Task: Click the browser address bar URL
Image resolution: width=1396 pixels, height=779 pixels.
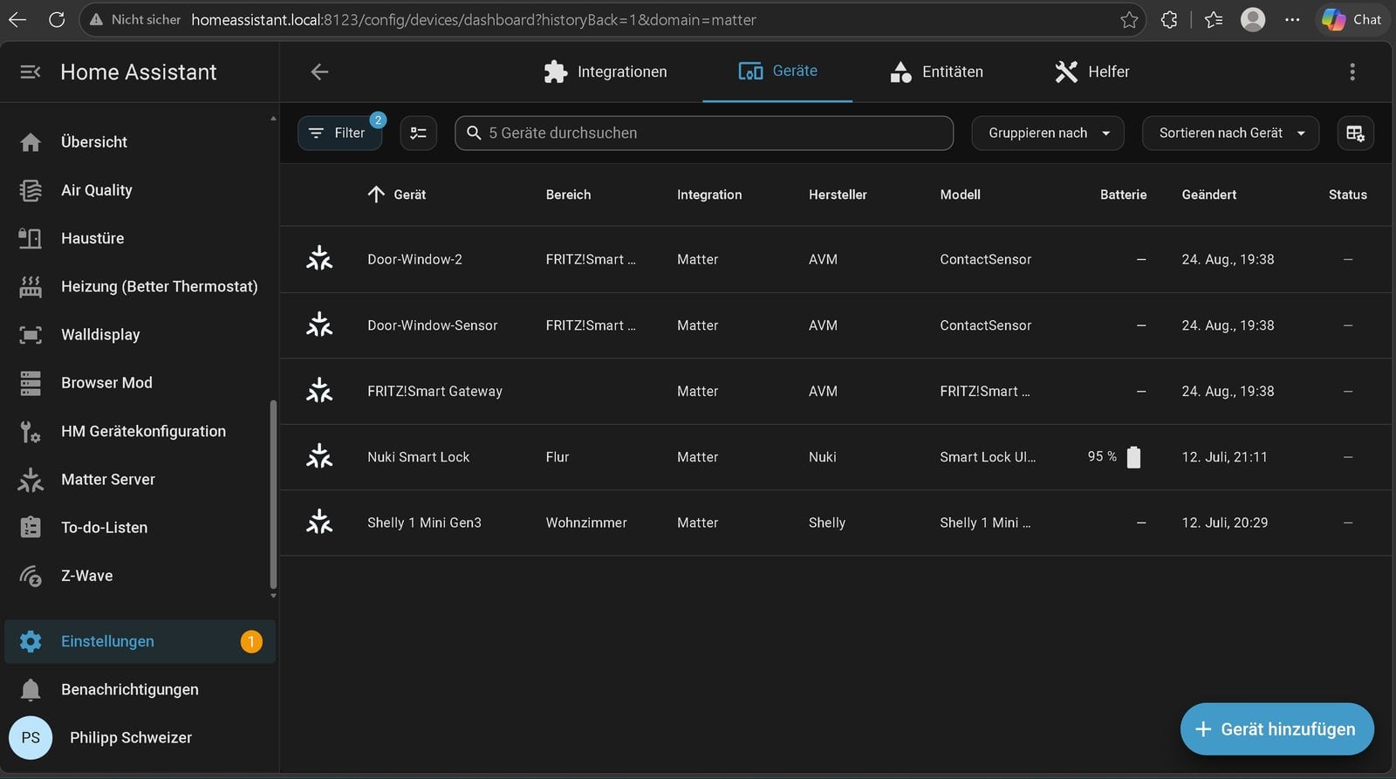Action: 474,19
